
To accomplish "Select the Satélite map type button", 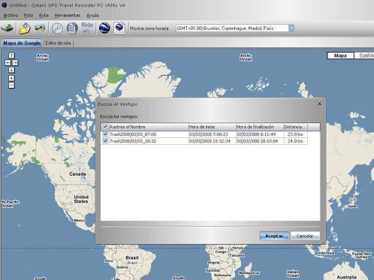I will (x=364, y=56).
